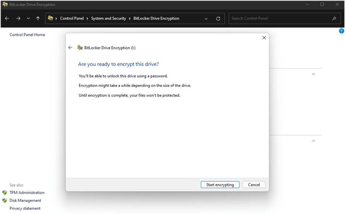Screen dimensions: 345x214
Task: Open TPM Administration link
Action: (27, 193)
